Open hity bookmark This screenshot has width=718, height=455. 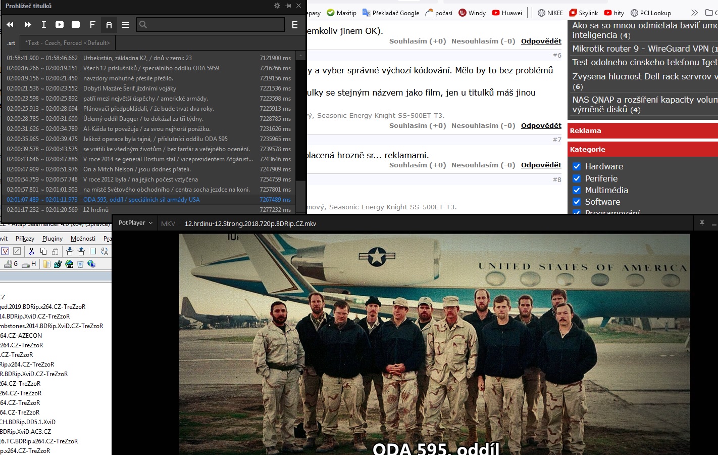[614, 13]
